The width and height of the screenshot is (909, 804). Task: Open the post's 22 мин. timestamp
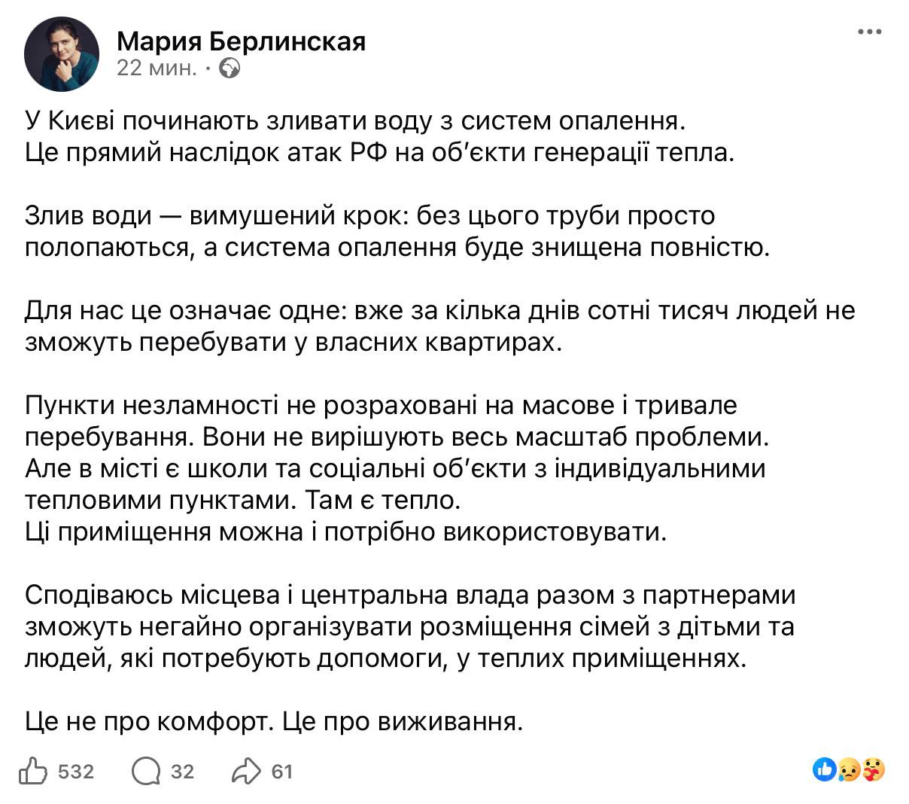(157, 69)
